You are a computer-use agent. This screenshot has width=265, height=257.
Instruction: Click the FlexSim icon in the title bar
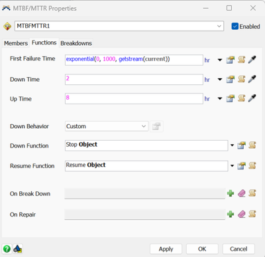(6, 8)
